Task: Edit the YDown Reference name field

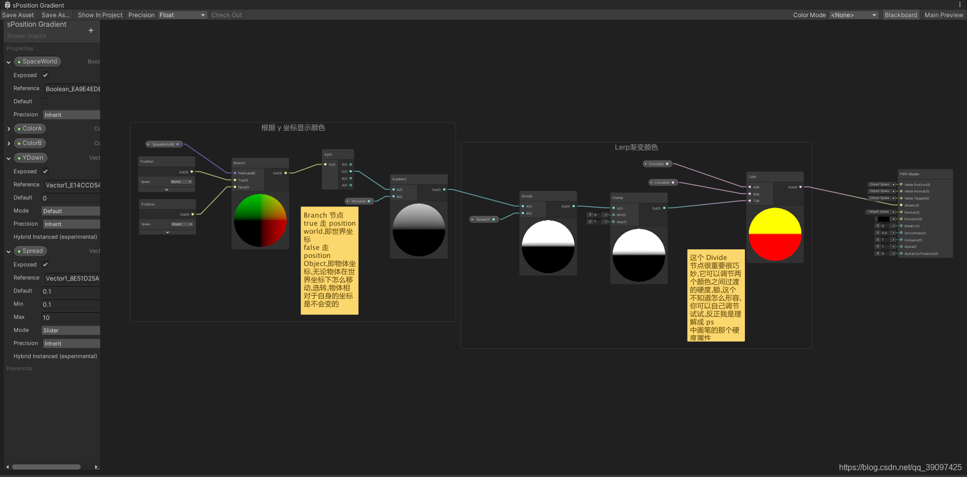Action: (x=73, y=185)
